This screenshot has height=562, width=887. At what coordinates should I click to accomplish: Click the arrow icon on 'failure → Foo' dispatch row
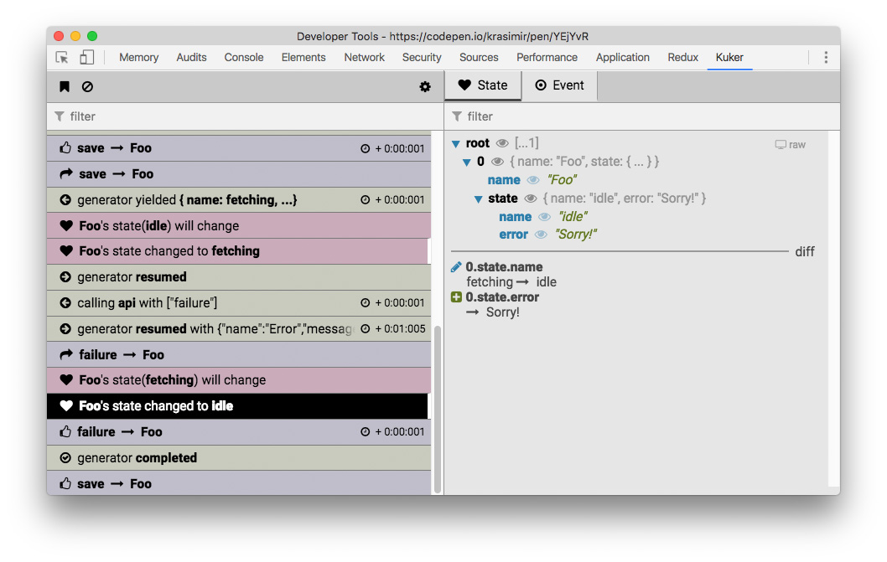coord(66,354)
